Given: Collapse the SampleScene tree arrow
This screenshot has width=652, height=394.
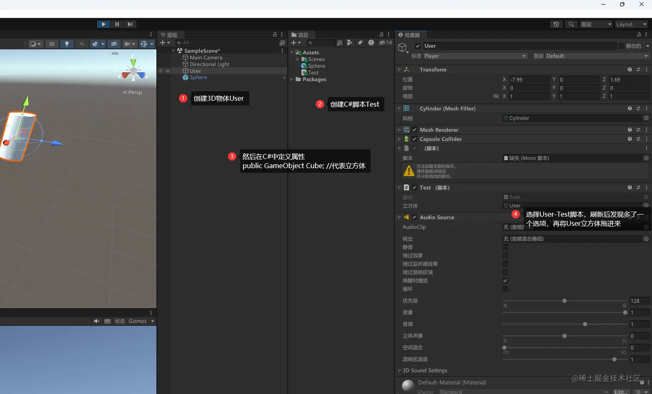Looking at the screenshot, I should pyautogui.click(x=174, y=51).
